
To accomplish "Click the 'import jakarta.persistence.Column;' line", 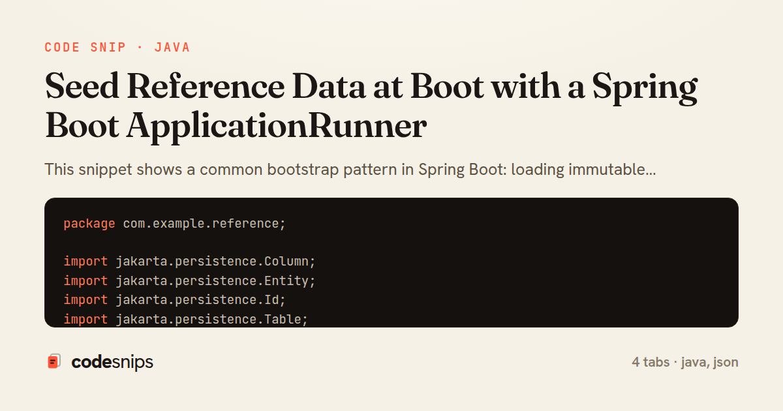I will (190, 262).
